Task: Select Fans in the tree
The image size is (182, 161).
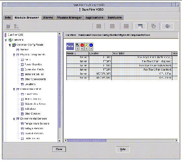Action: (x=28, y=60)
